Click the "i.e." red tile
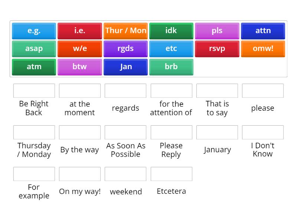Image resolution: width=297 pixels, height=223 pixels. pos(79,31)
